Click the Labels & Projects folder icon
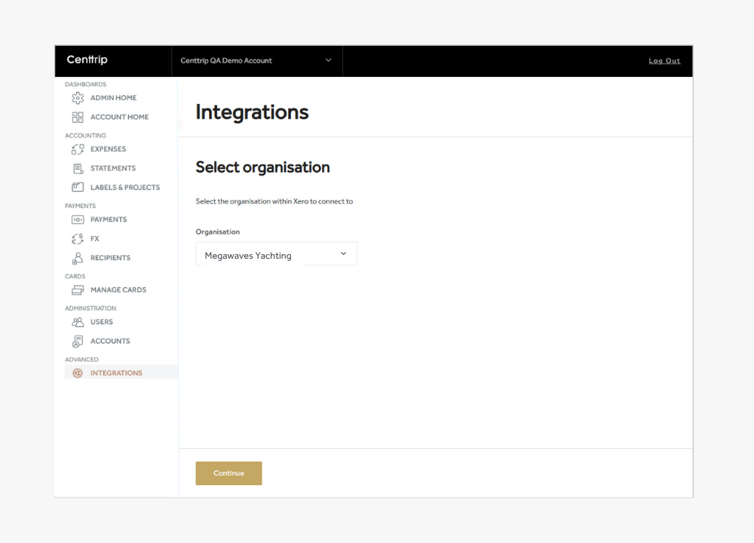 78,187
